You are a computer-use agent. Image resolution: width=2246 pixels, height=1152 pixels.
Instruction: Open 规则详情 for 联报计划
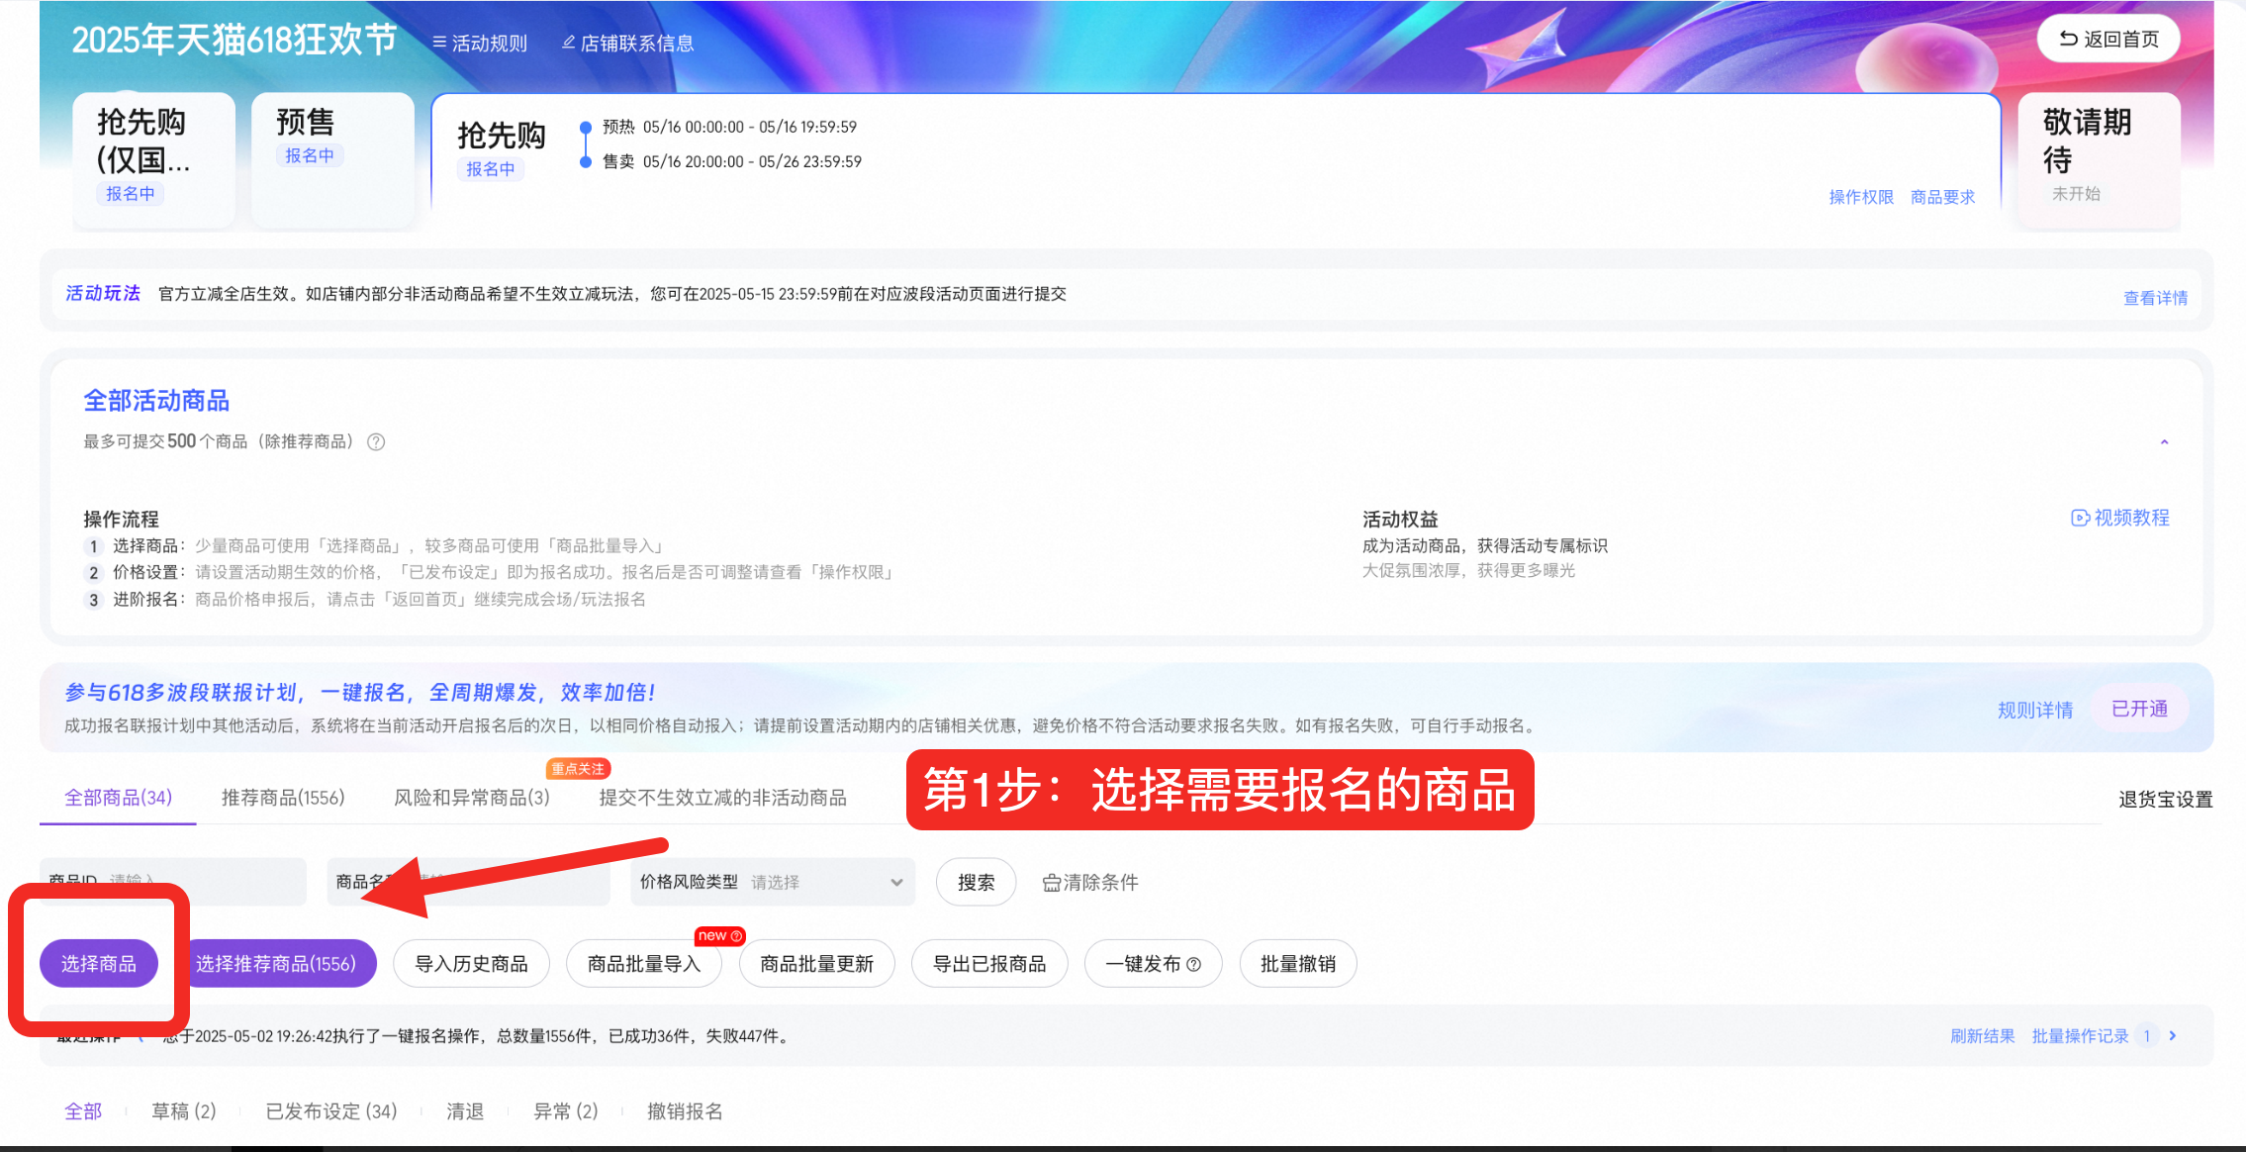2035,710
